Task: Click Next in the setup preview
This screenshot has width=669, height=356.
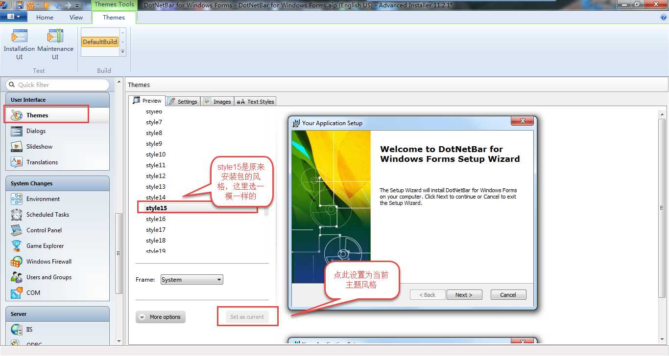Action: [x=464, y=295]
